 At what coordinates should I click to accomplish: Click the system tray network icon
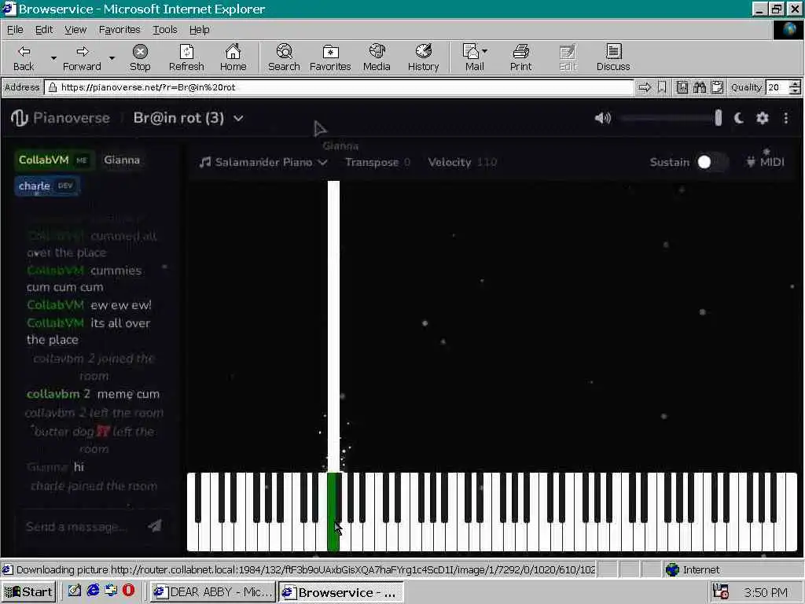point(720,591)
